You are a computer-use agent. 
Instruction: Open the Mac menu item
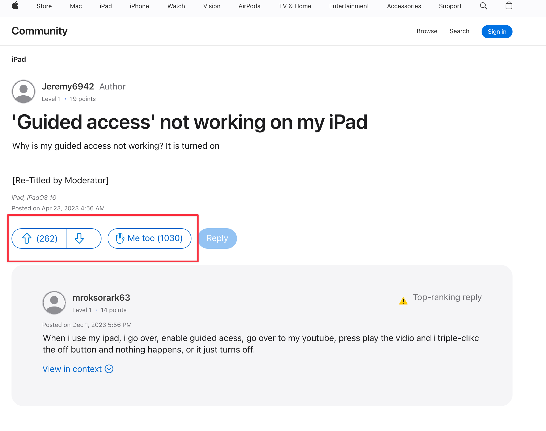pos(76,6)
